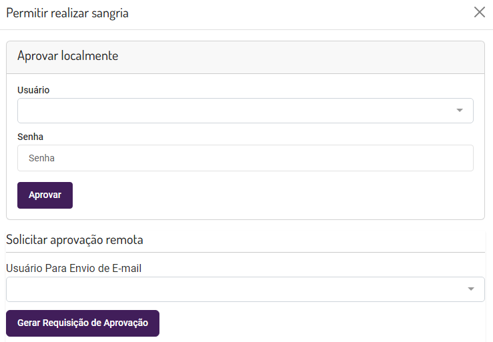Click the caret icon in the e-mail selector
The width and height of the screenshot is (493, 342).
(x=471, y=289)
